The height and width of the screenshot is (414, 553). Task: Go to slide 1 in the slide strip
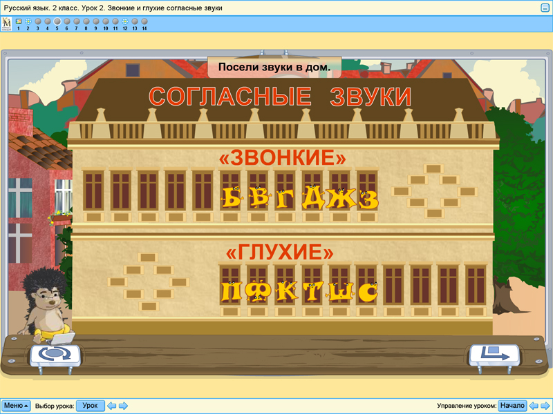coord(18,22)
